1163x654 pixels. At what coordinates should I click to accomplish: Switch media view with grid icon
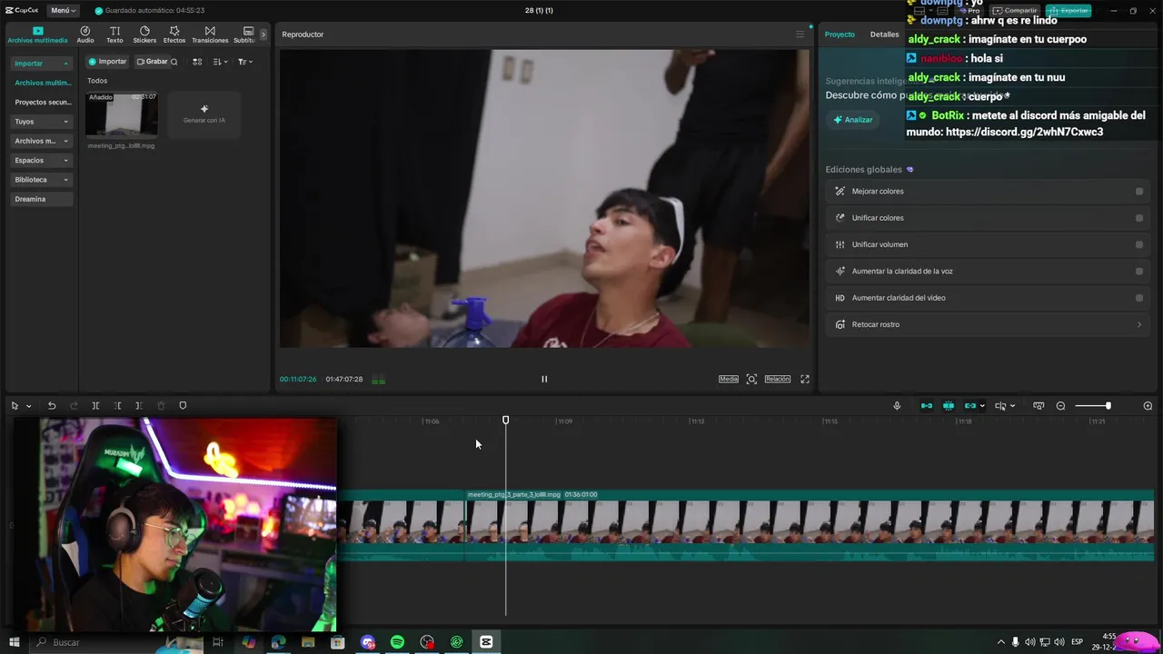click(197, 62)
